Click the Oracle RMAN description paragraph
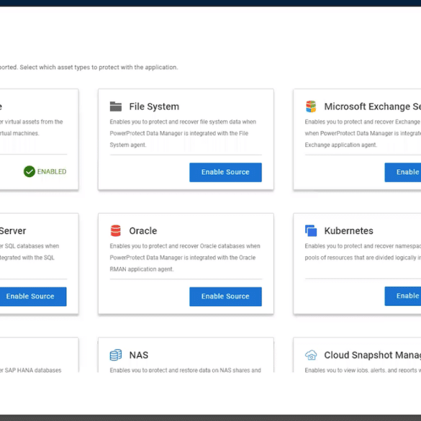421x421 pixels. pyautogui.click(x=185, y=258)
